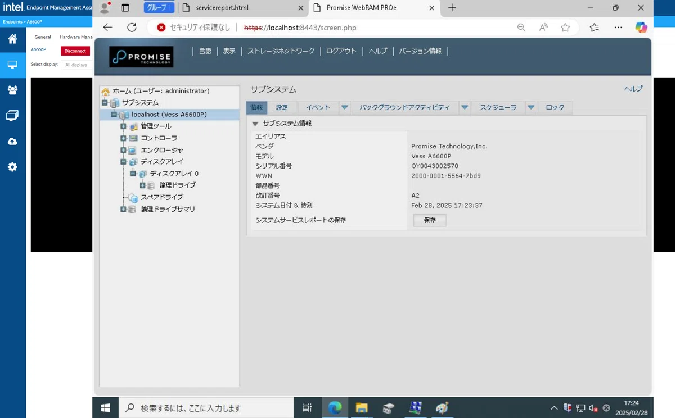Switch to the General tab
The image size is (675, 418).
[x=43, y=37]
